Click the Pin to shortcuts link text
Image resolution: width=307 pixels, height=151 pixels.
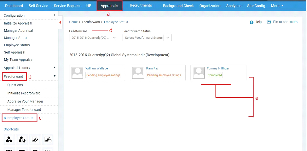click(285, 22)
